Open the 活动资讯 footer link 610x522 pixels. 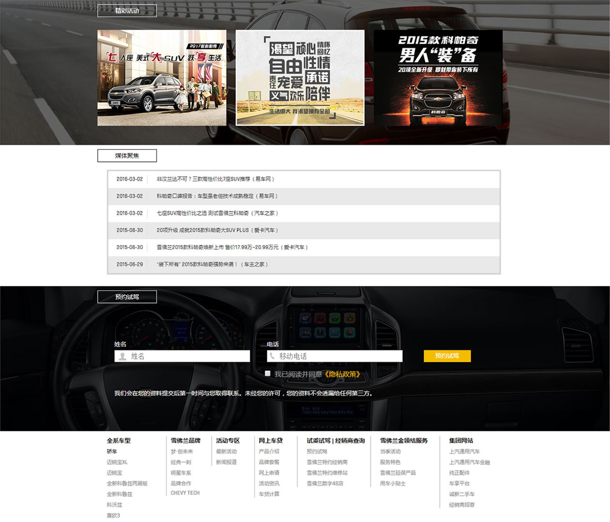click(x=269, y=483)
